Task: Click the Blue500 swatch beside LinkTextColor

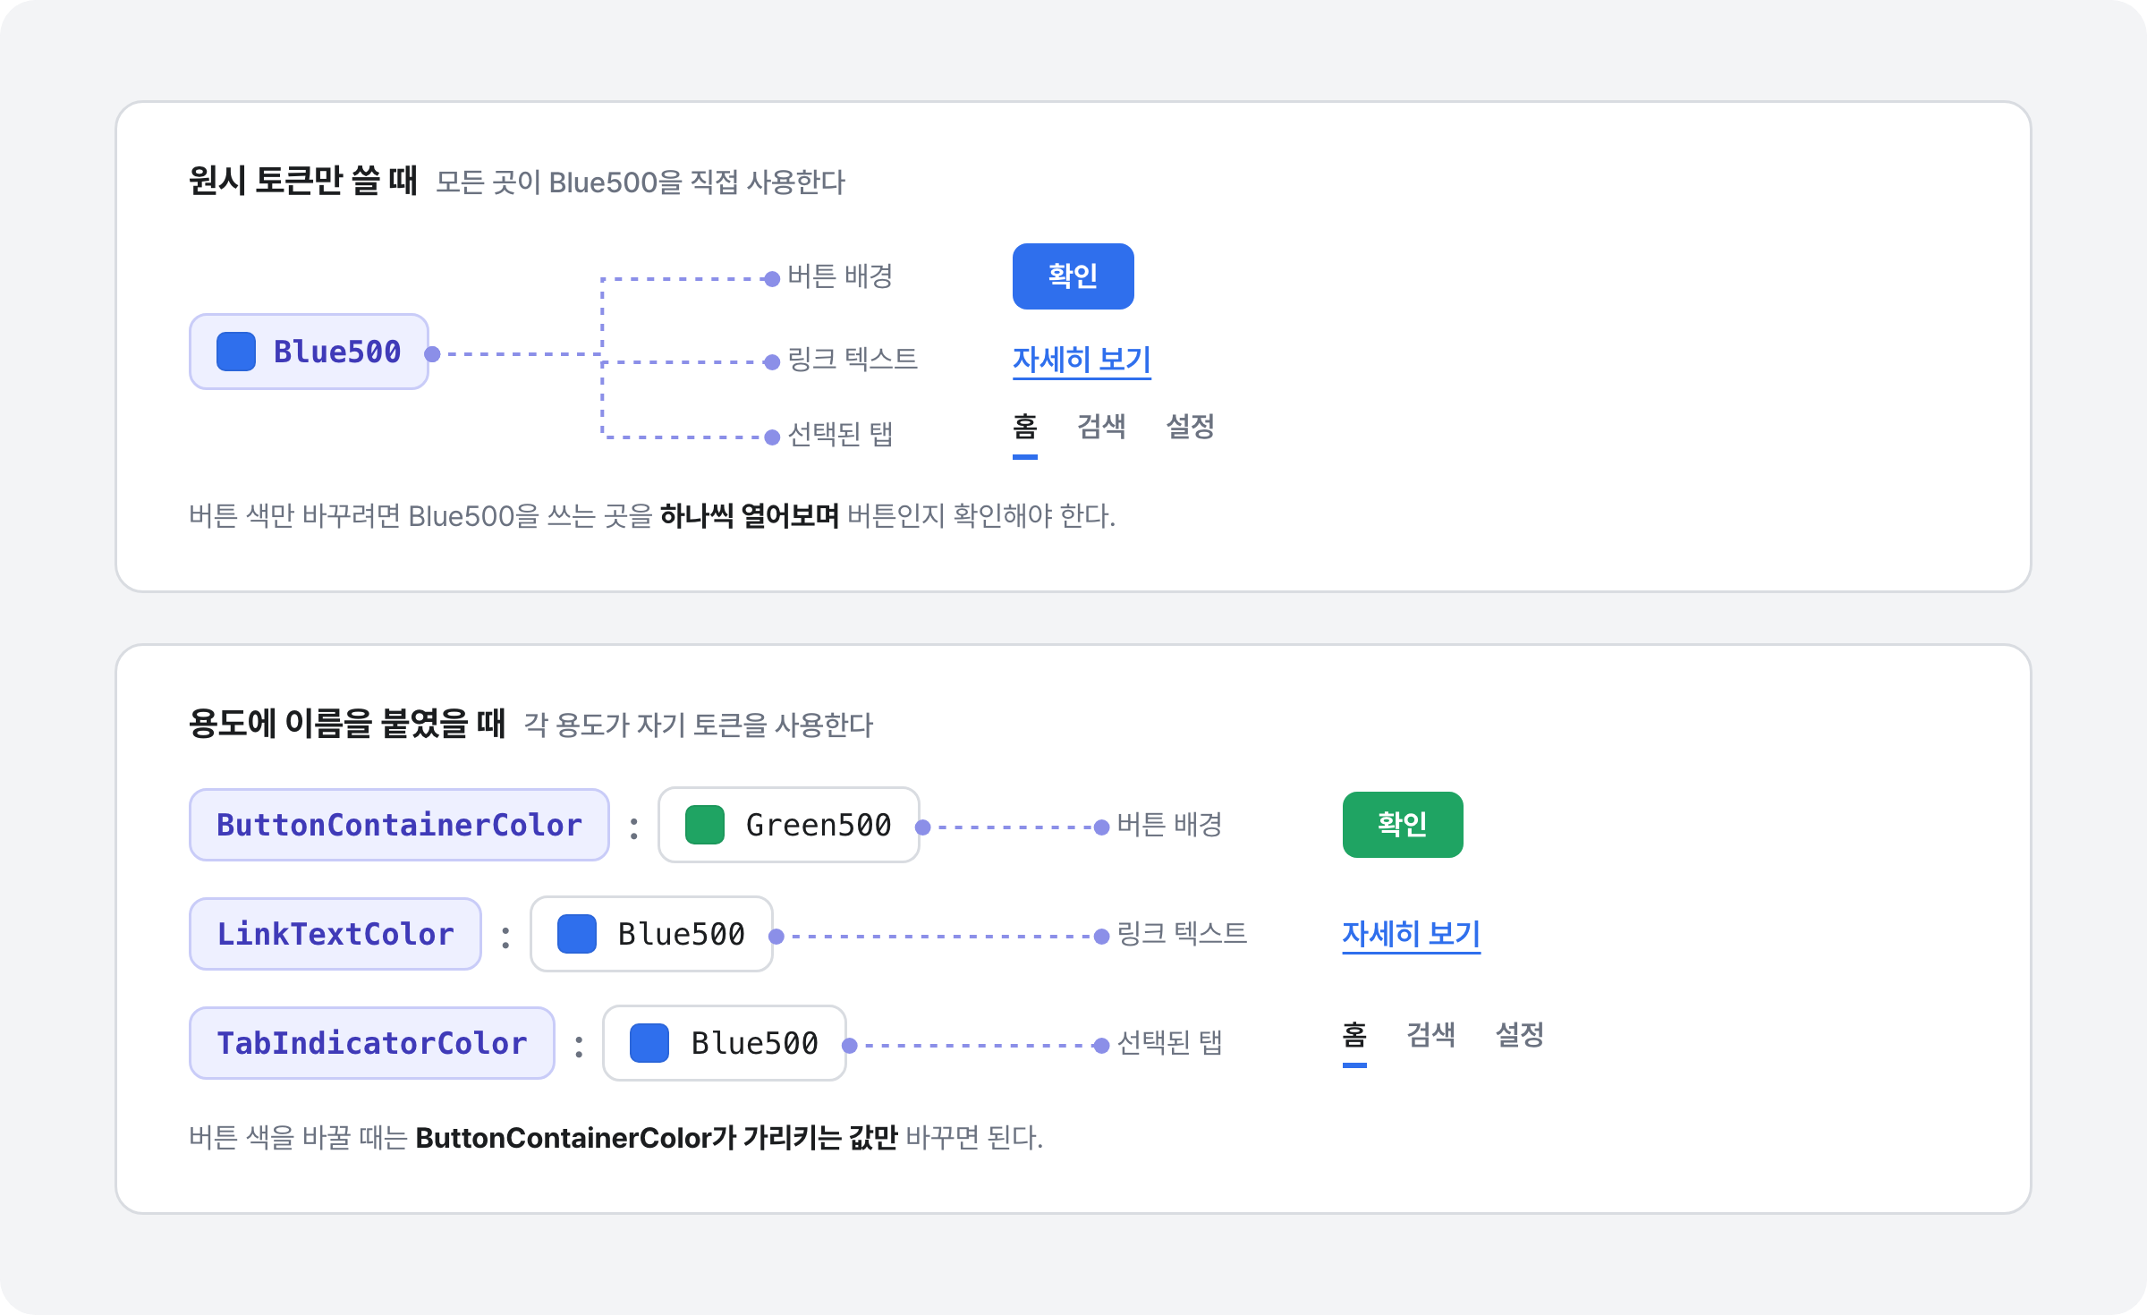Action: (577, 934)
